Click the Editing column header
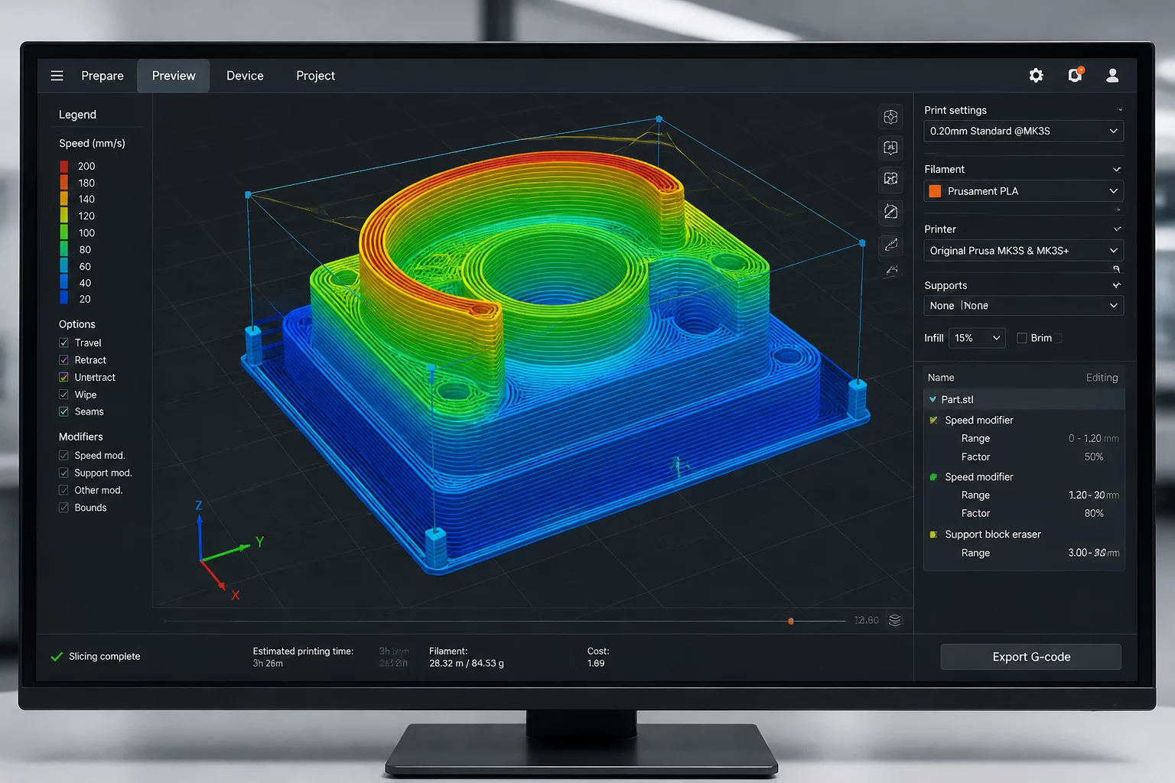Screen dimensions: 1175x783 (1102, 378)
